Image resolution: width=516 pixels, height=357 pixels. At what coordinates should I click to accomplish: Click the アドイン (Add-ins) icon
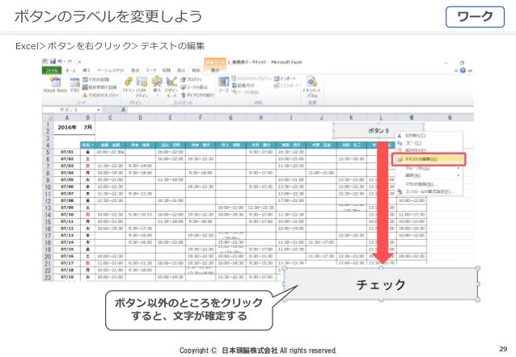coord(129,85)
